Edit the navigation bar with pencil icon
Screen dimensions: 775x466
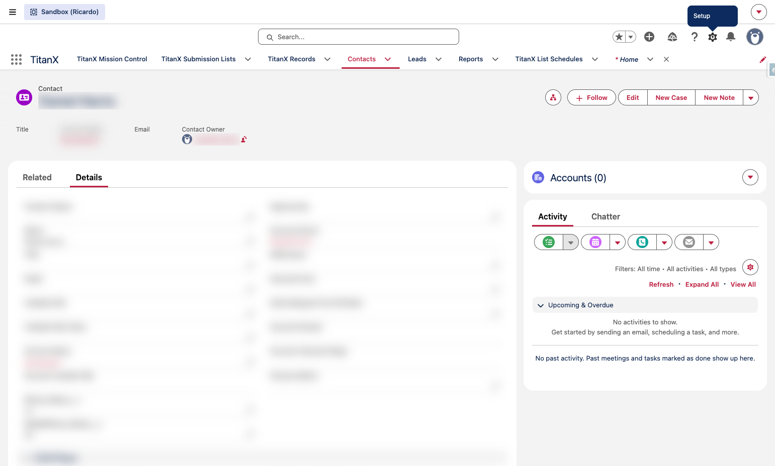[x=763, y=59]
